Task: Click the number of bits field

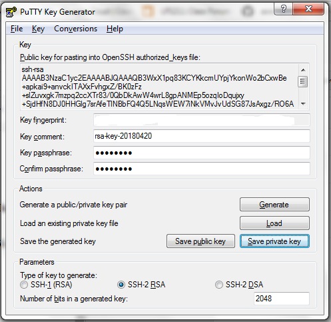Action: click(282, 299)
